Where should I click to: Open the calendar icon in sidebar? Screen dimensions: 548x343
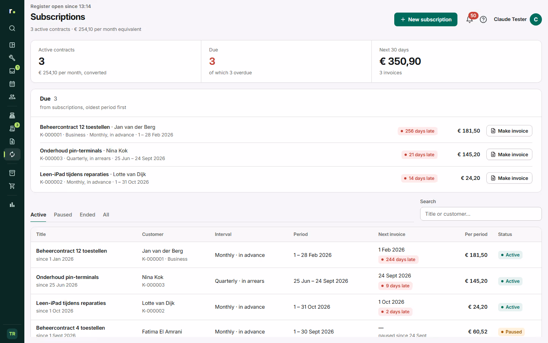12,84
